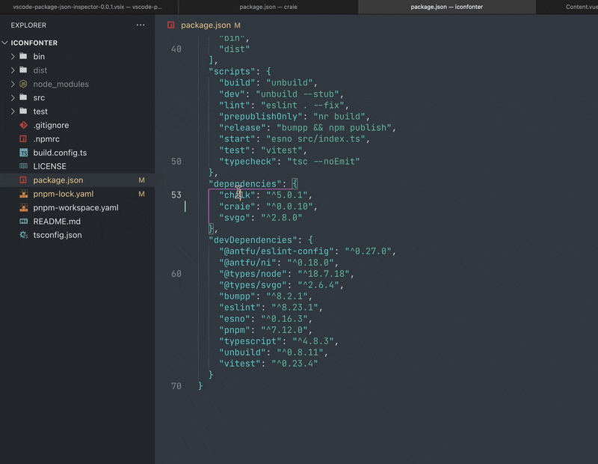
Task: Click the "craie" dependency line
Action: [268, 207]
